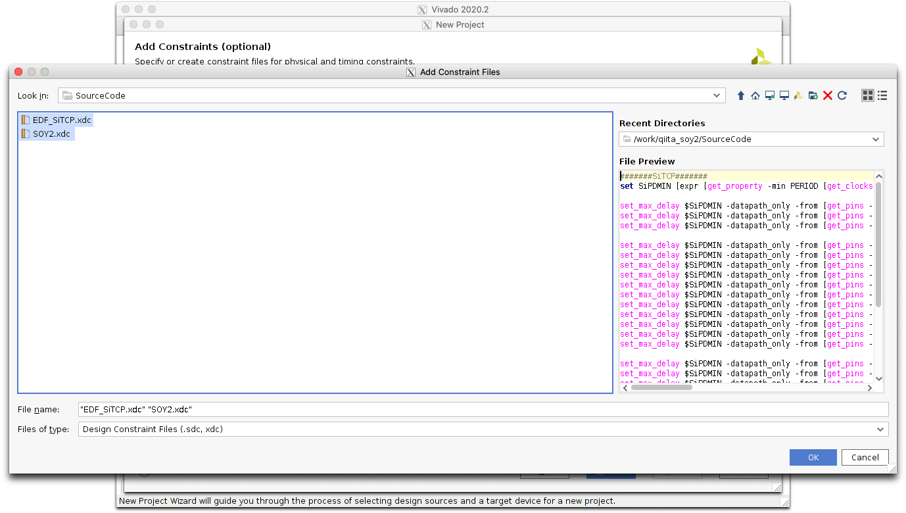Expand the Recent Directories dropdown
Image resolution: width=906 pixels, height=513 pixels.
pos(876,139)
